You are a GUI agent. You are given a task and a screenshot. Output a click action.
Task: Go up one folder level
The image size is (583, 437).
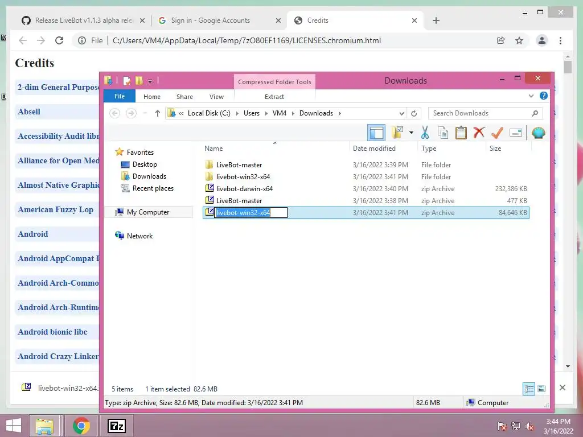coord(157,113)
